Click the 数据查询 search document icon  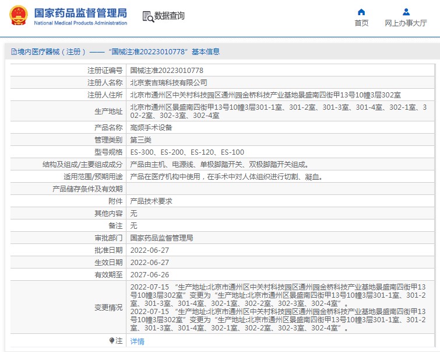point(147,16)
